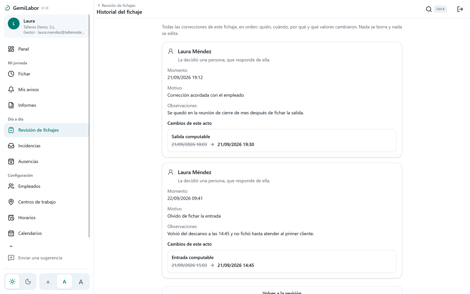The width and height of the screenshot is (470, 294).
Task: Select the largest font size
Action: (81, 282)
